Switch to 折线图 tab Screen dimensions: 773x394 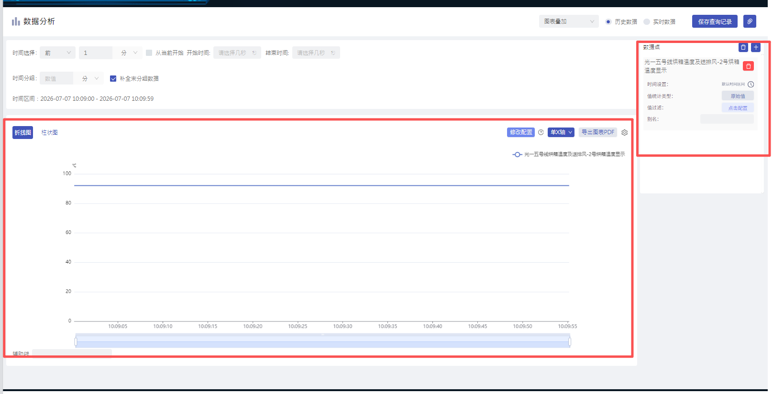point(22,133)
